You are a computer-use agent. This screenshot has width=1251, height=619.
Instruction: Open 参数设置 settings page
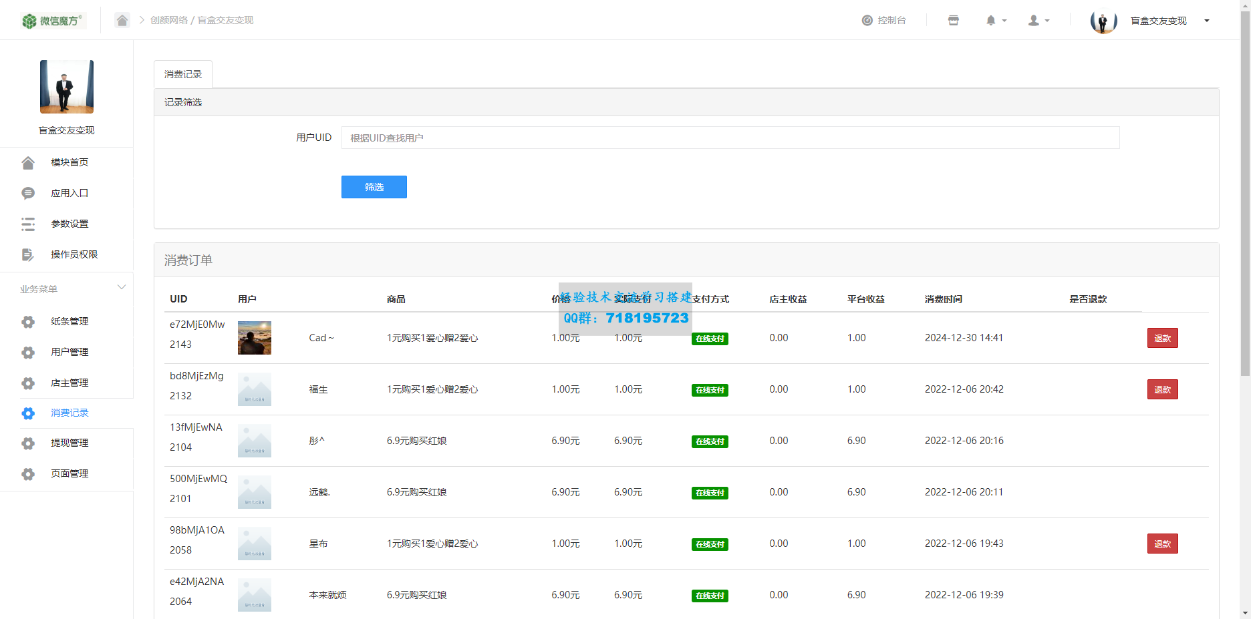pos(69,224)
